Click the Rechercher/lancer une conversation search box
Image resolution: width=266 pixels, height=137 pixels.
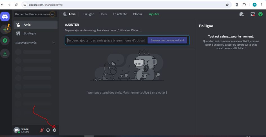(35, 14)
